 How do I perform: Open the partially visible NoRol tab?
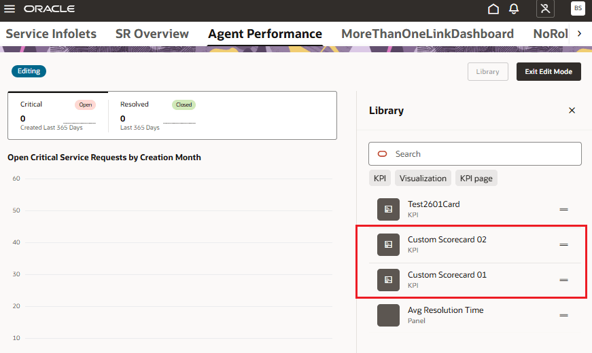550,33
